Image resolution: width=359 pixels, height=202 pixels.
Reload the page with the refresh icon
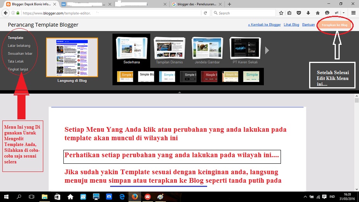point(205,13)
